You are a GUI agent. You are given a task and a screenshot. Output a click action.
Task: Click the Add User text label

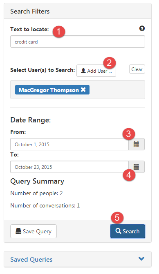point(99,71)
